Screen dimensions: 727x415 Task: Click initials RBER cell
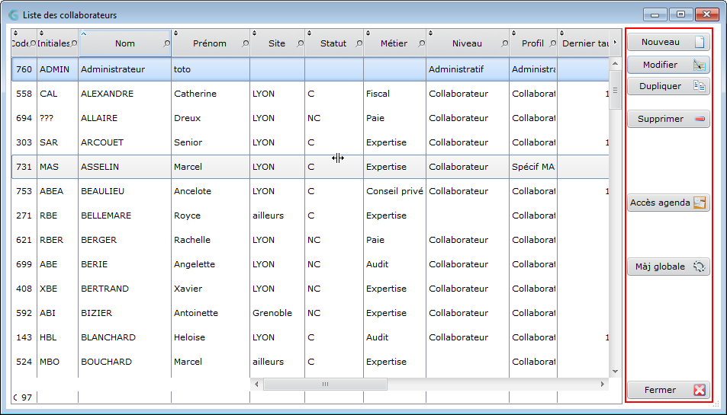57,240
